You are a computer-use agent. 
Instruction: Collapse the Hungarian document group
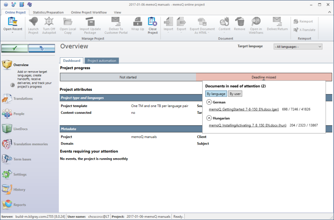pos(209,118)
